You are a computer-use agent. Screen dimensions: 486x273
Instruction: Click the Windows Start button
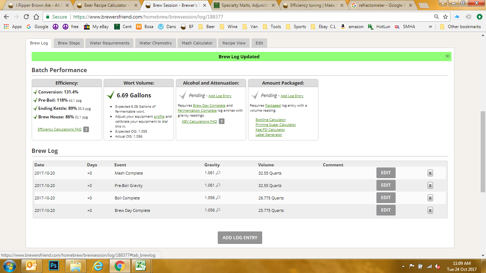click(x=9, y=266)
